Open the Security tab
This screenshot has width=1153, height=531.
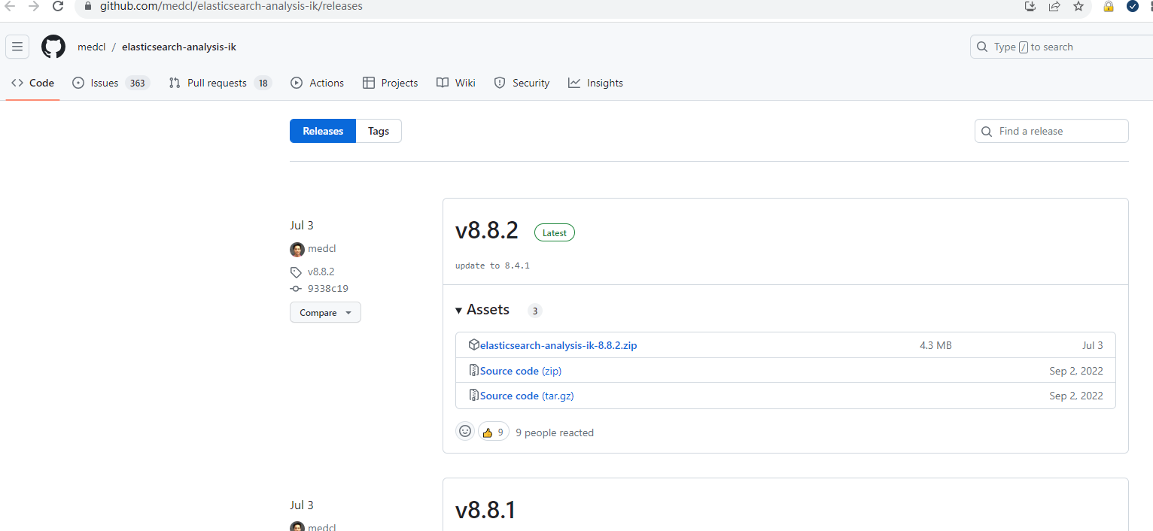point(522,83)
